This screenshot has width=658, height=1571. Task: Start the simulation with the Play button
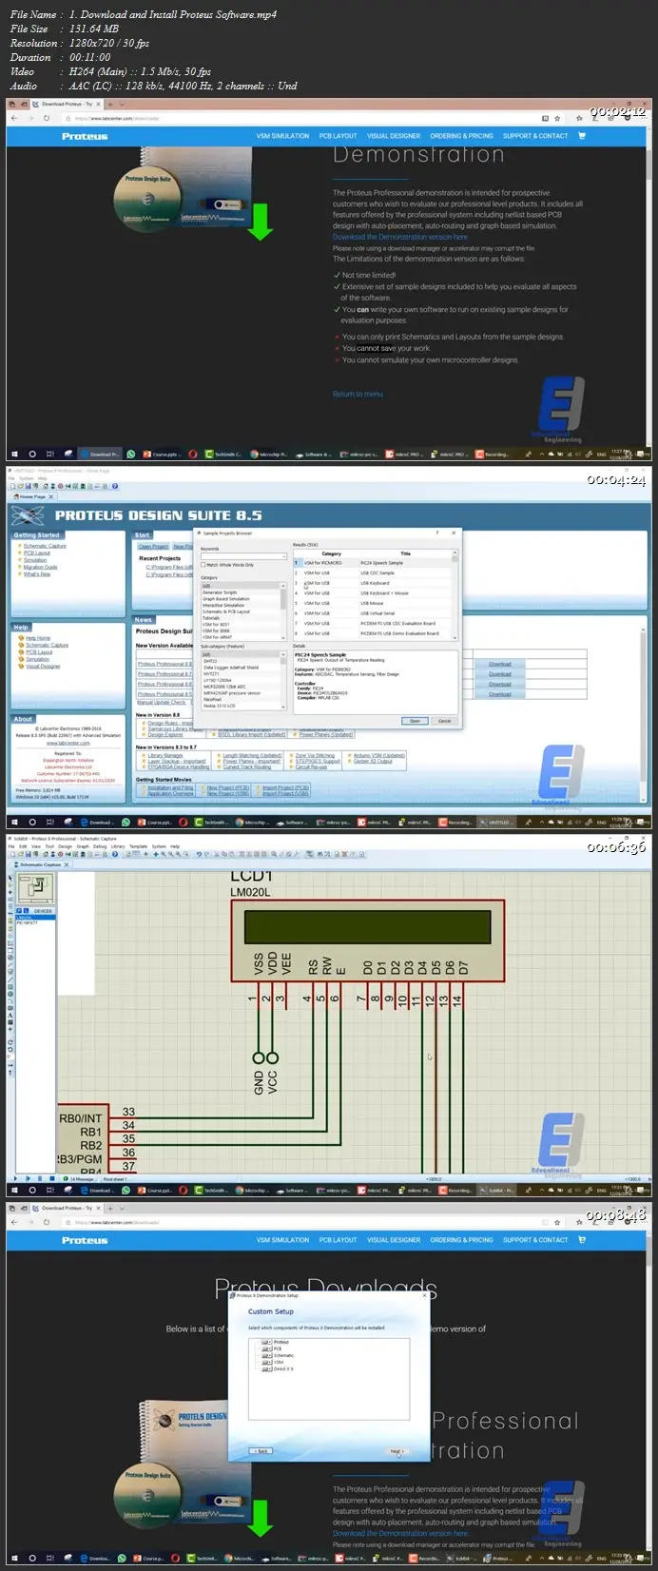tap(17, 1179)
